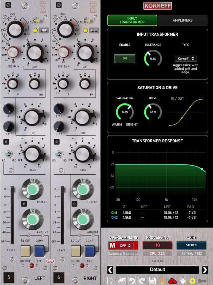Toggle the input transformer ON enable button
This screenshot has height=285, width=213.
pyautogui.click(x=125, y=59)
